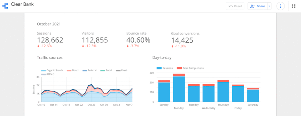Click the Clear Bank report title

point(22,4)
